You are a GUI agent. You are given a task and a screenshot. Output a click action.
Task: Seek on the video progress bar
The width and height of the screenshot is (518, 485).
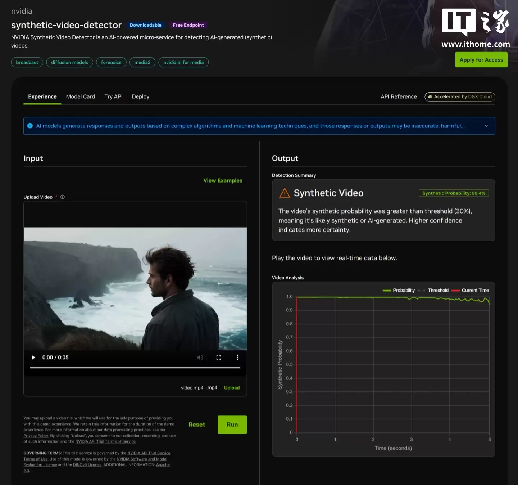click(135, 368)
